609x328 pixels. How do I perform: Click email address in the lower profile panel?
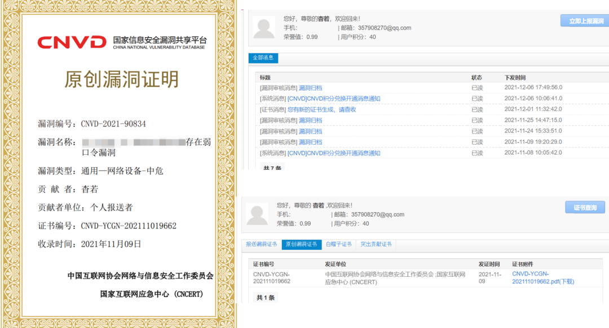[x=377, y=214]
